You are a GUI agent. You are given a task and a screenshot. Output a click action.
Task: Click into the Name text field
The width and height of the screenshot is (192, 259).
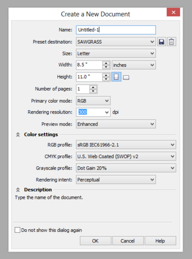click(x=116, y=30)
